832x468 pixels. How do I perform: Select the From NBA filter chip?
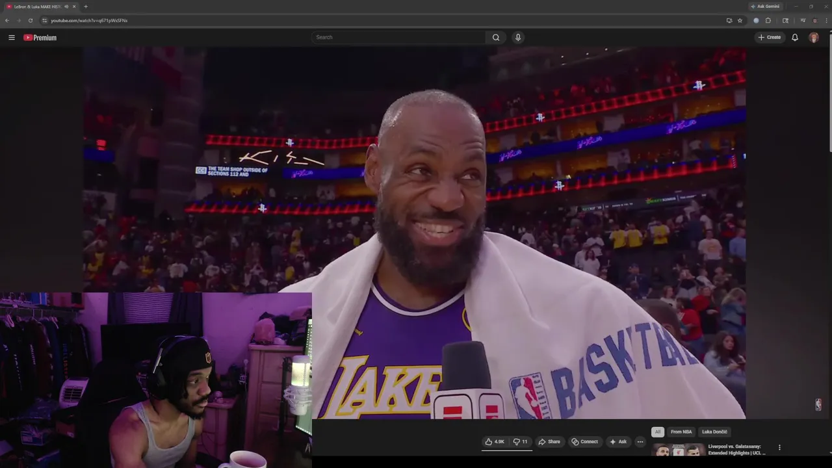681,432
